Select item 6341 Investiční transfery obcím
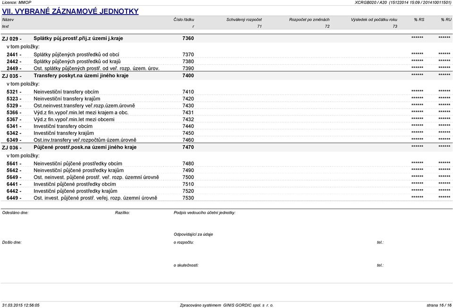The image size is (453, 308). [x=226, y=126]
